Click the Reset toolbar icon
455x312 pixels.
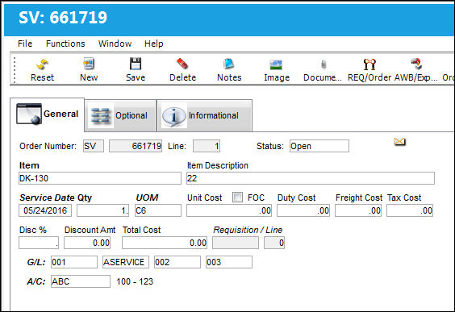tap(43, 64)
